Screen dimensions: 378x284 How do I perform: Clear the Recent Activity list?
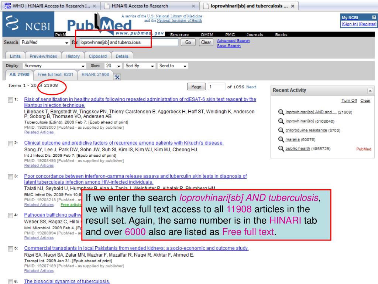coord(365,101)
